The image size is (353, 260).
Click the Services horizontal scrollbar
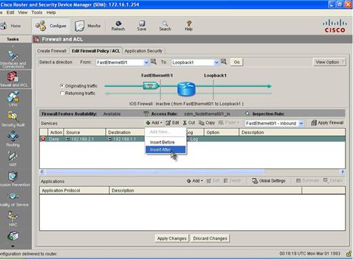click(155, 172)
